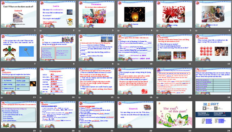
Task: Click animation star icon under slide 14
Action: pyautogui.click(x=40, y=97)
